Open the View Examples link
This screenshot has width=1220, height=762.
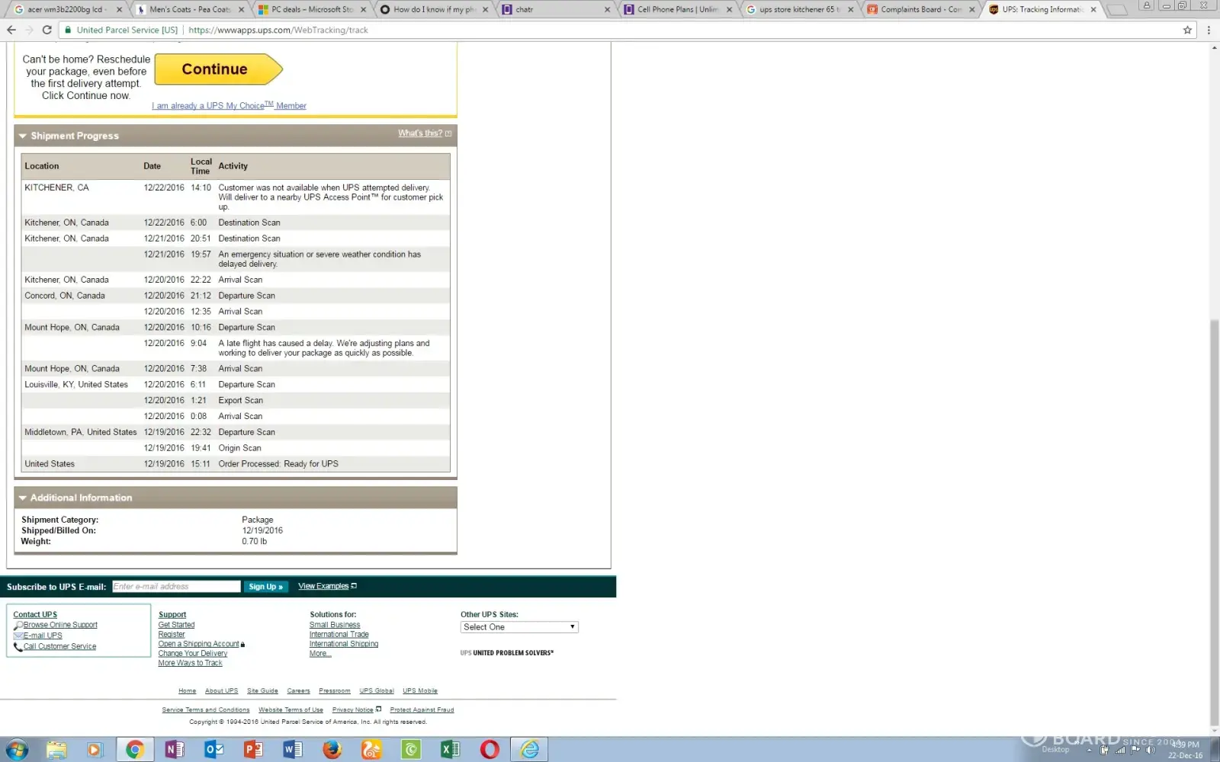tap(323, 586)
